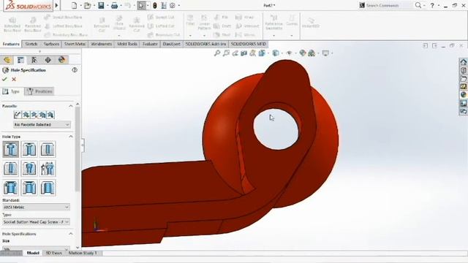Open the File Explorer folder icon in task pane
This screenshot has width=468, height=263.
(x=463, y=79)
